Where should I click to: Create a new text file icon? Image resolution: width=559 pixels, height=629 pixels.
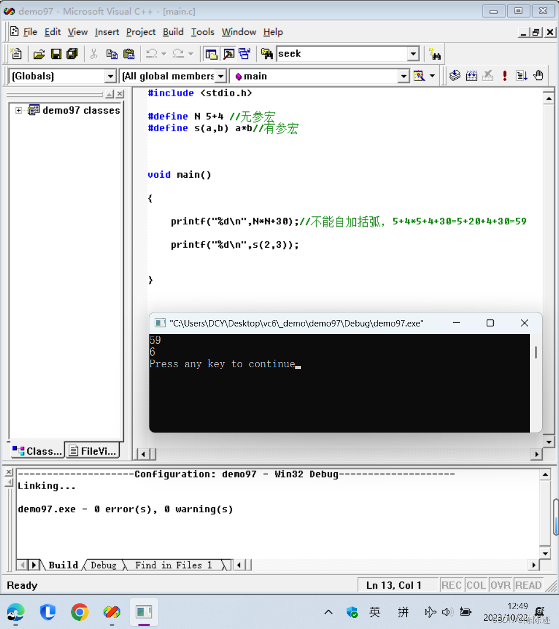pos(16,54)
